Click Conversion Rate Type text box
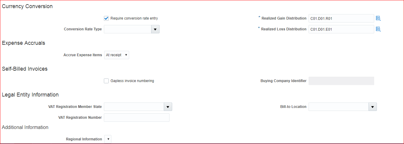 (128, 29)
